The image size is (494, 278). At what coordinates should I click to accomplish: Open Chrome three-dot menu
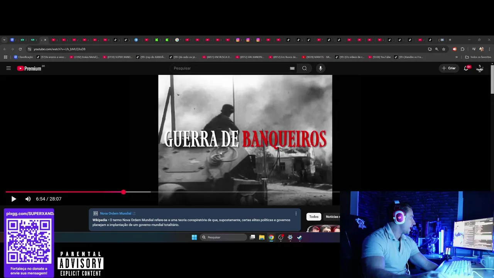(489, 49)
